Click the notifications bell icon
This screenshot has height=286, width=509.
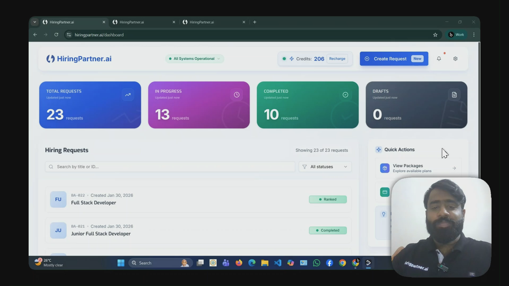coord(439,59)
